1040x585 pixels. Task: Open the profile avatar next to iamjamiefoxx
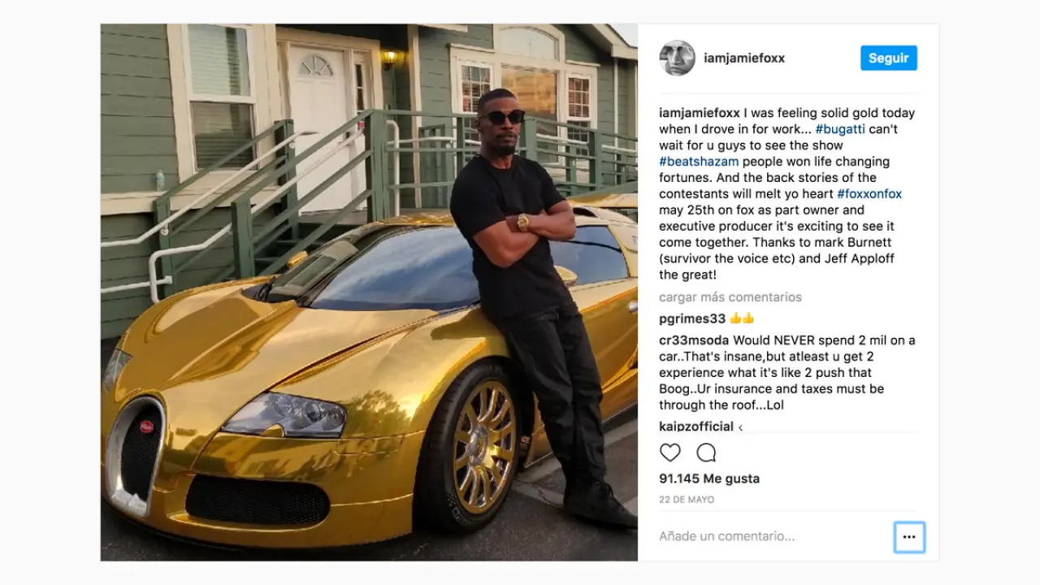tap(677, 58)
